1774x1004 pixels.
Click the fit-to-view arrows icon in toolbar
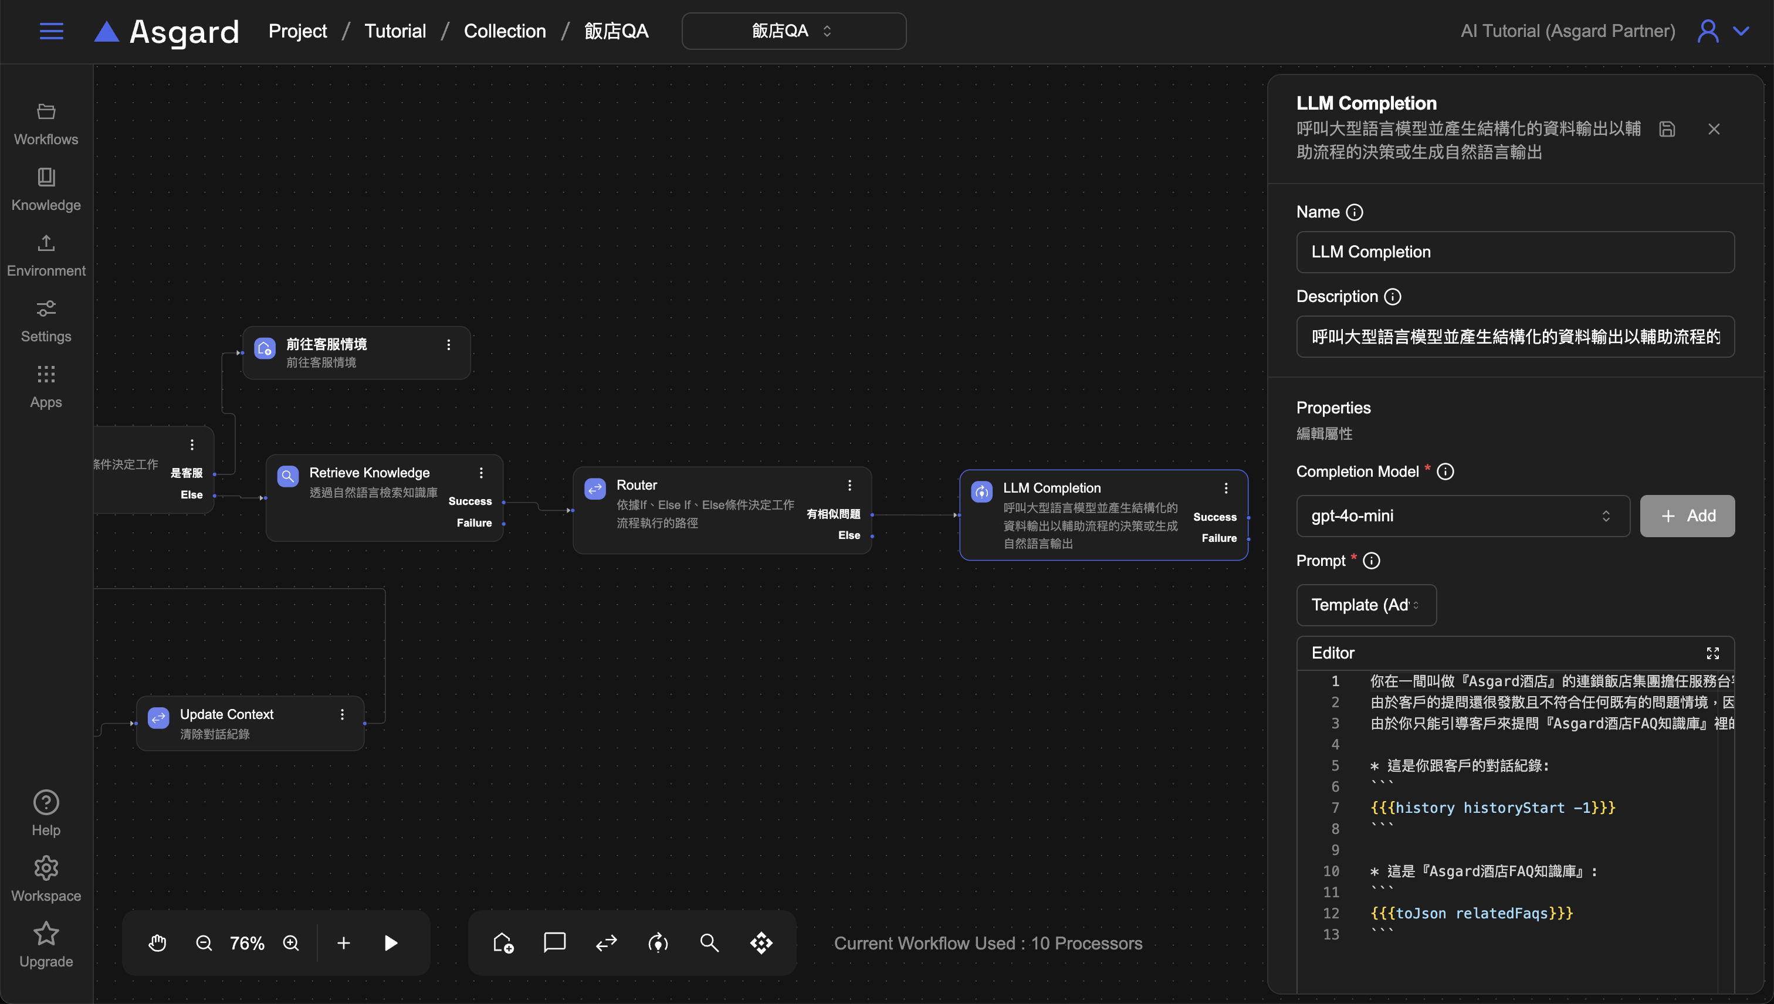click(x=761, y=942)
